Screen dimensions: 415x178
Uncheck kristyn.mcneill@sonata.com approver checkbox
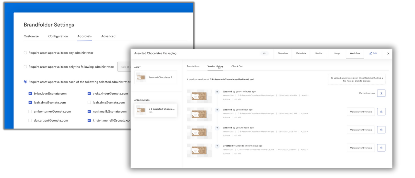(89, 121)
